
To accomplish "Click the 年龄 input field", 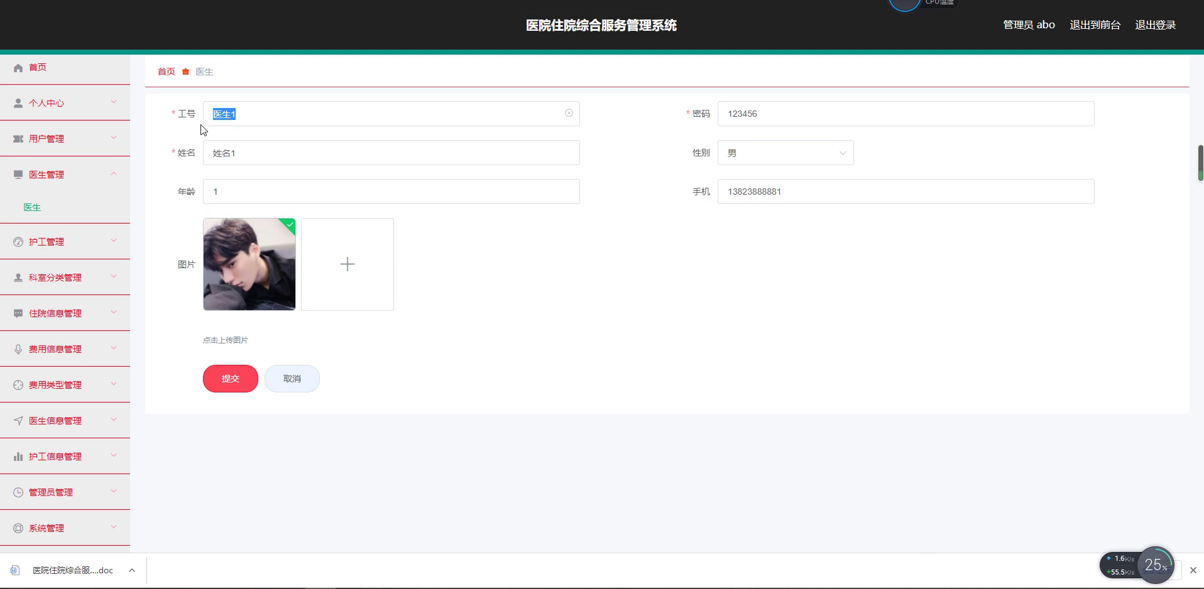I will [391, 192].
